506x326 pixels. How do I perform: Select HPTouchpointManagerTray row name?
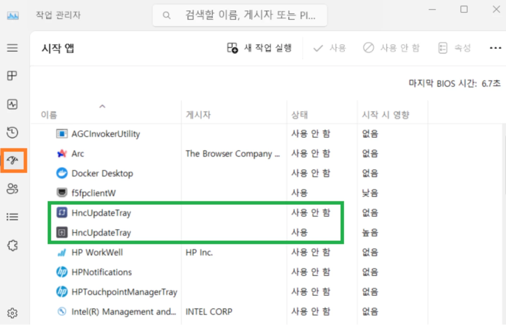click(124, 292)
